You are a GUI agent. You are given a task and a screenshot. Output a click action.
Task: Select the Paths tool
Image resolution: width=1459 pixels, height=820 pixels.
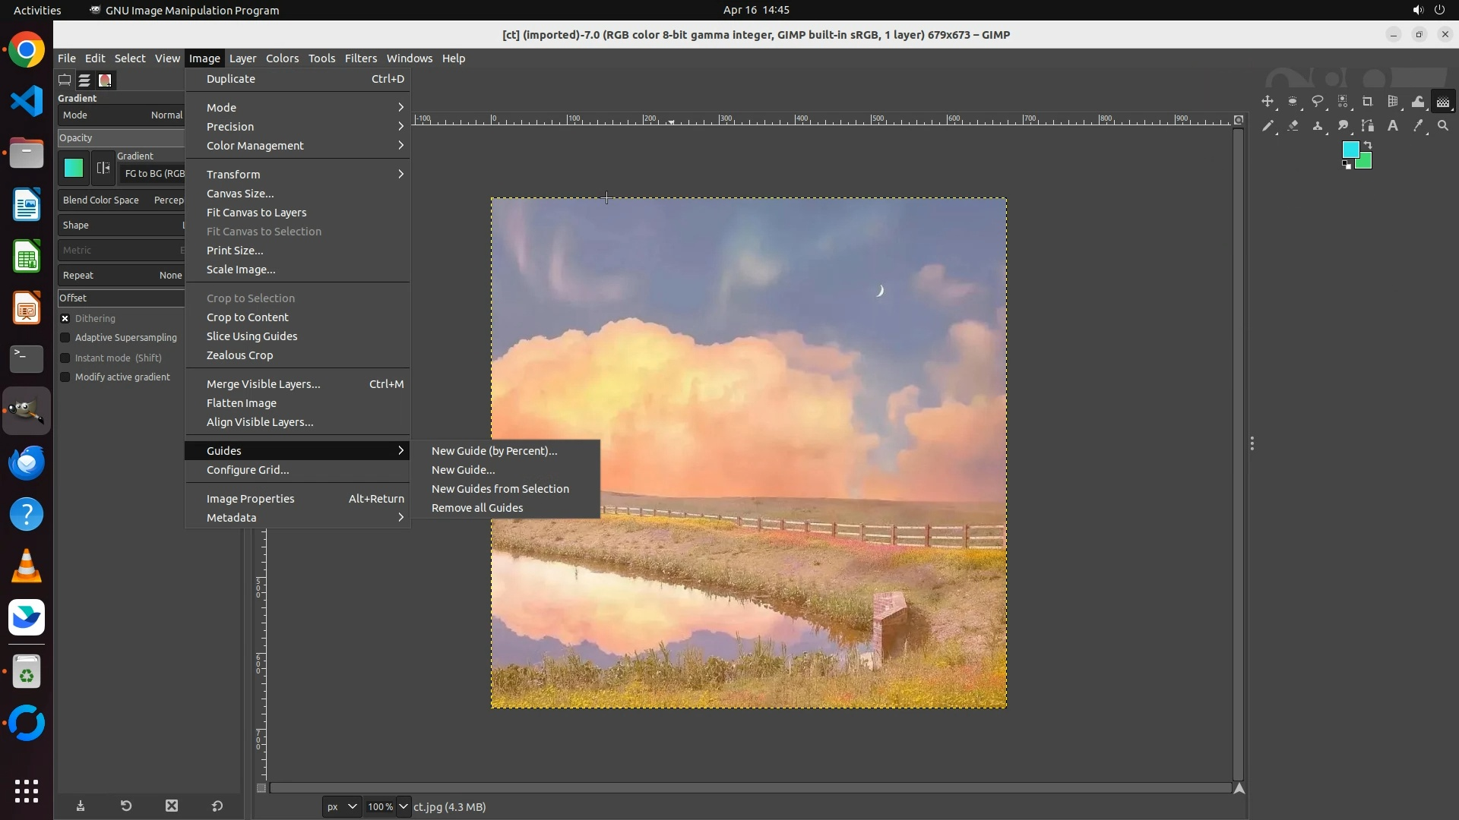pos(1368,126)
